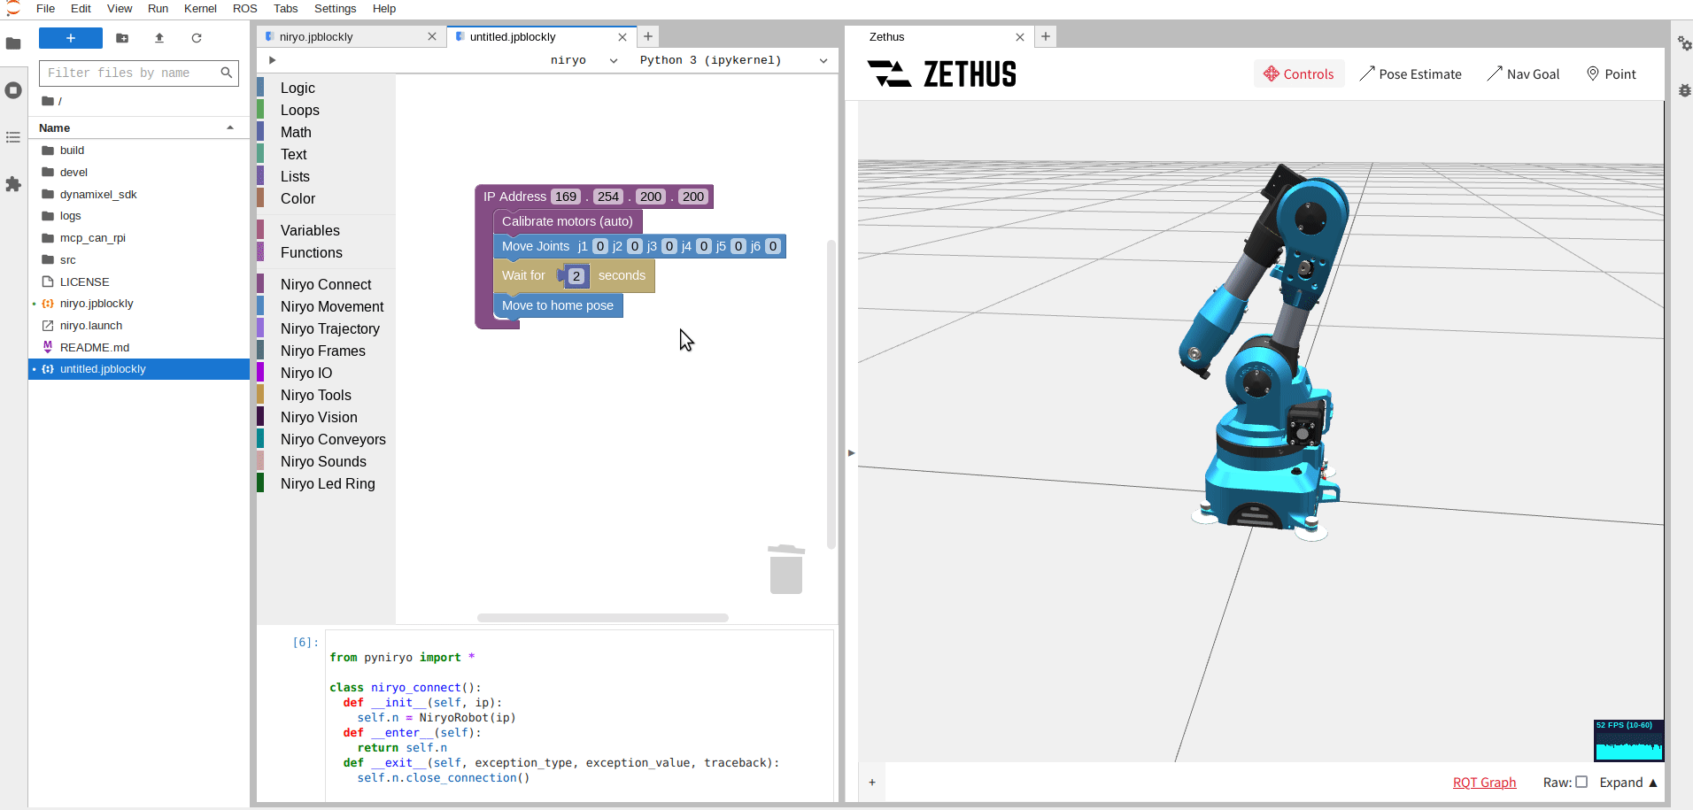Select the Pose Estimate tool
The width and height of the screenshot is (1693, 810).
pos(1411,74)
